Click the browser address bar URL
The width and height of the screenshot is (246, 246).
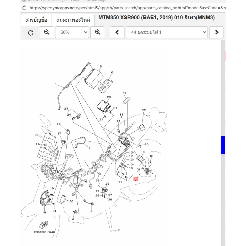click(127, 8)
